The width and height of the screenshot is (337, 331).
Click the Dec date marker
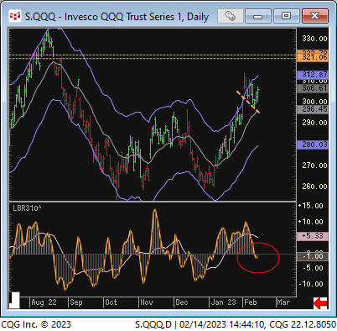click(182, 302)
